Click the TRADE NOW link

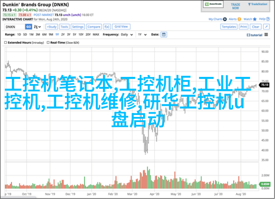coord(235,6)
